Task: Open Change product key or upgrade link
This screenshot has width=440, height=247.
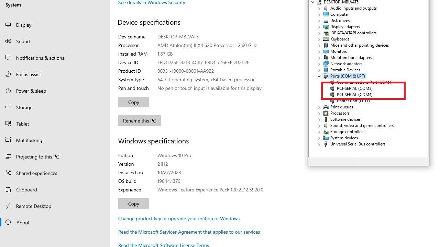Action: (179, 219)
